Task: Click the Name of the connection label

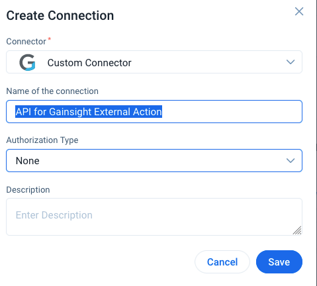Action: tap(52, 91)
